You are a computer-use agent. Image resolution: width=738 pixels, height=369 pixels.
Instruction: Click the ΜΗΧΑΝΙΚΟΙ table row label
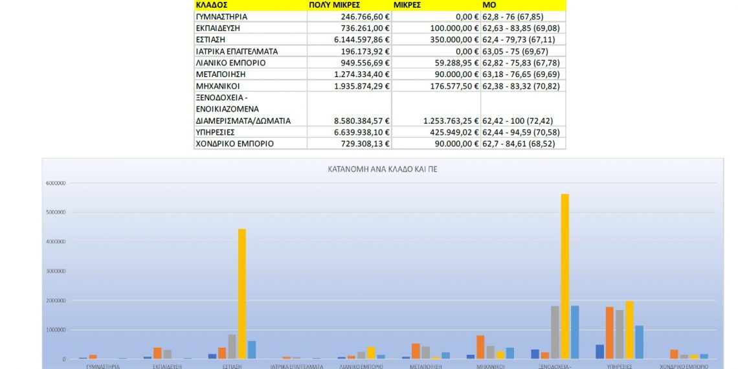point(218,85)
